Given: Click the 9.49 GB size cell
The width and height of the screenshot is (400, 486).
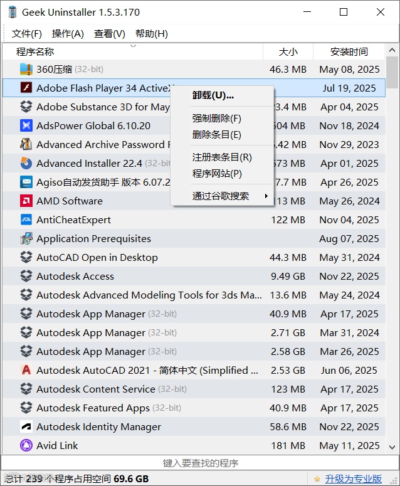Looking at the screenshot, I should click(288, 276).
